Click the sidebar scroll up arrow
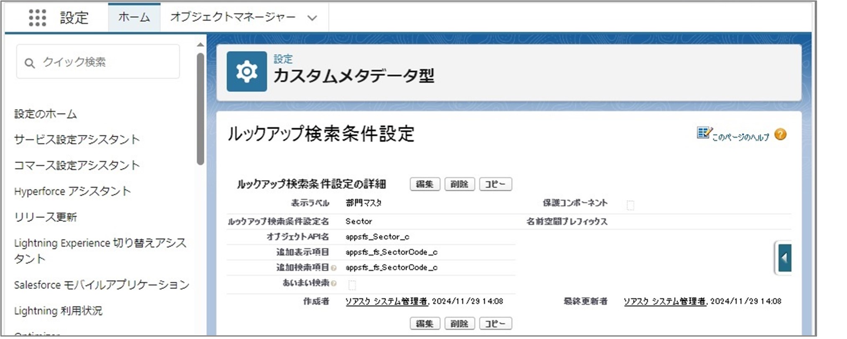This screenshot has width=847, height=339. click(x=200, y=44)
